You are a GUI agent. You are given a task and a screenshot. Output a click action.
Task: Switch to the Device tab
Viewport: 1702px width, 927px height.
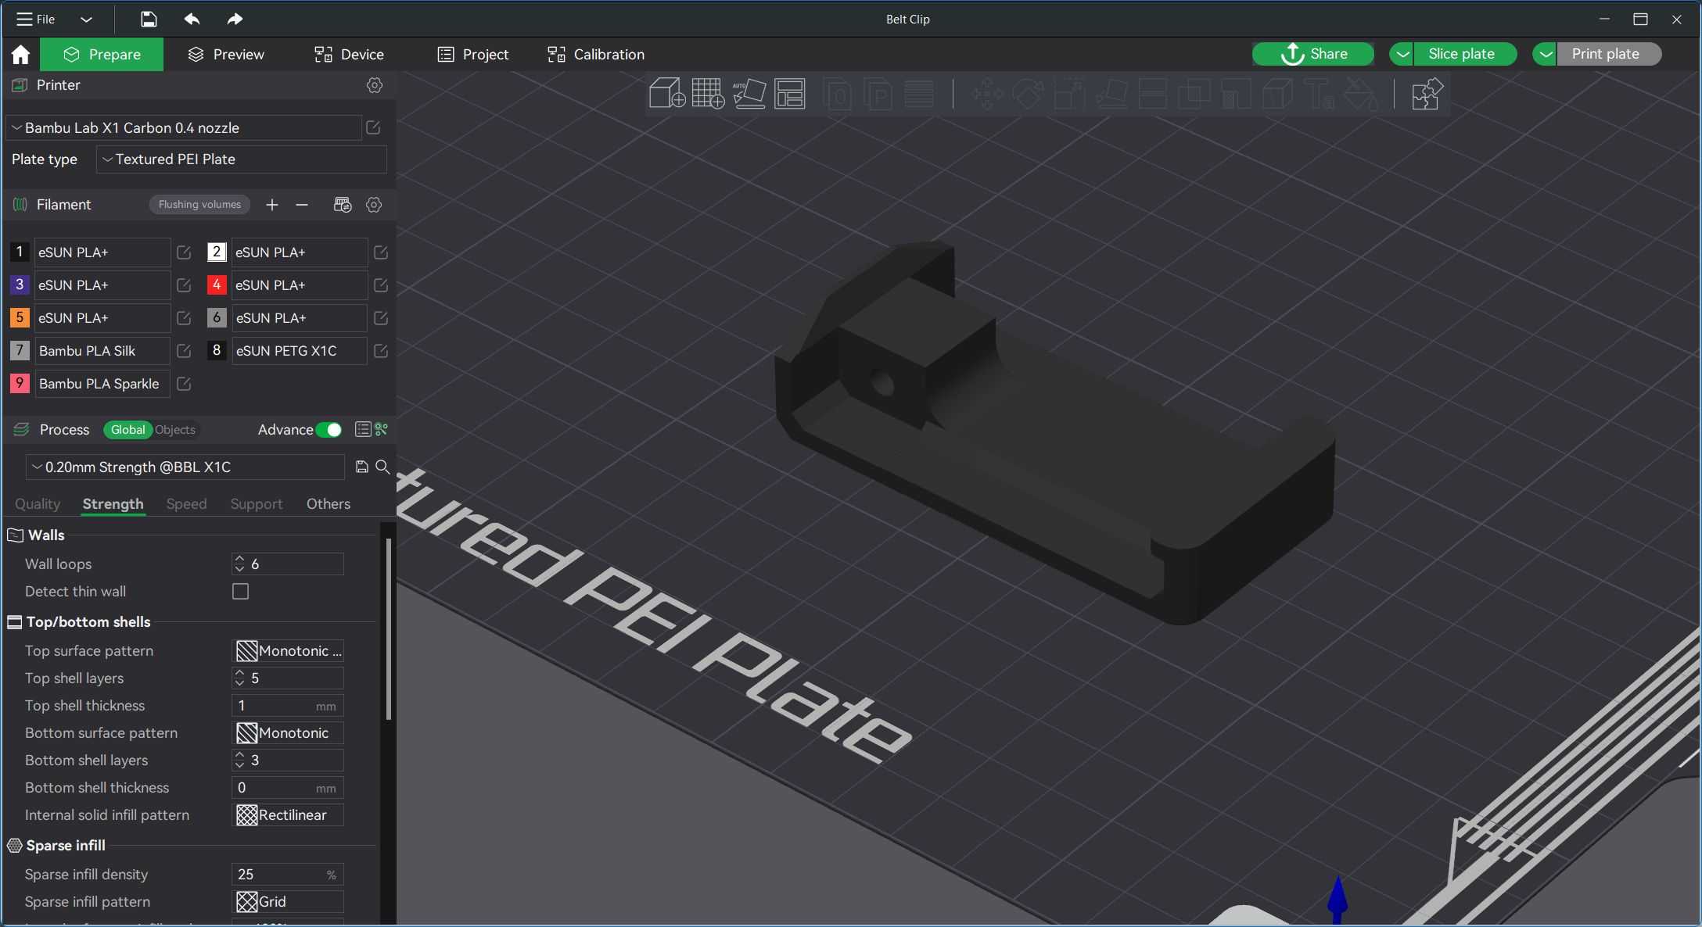[x=349, y=54]
